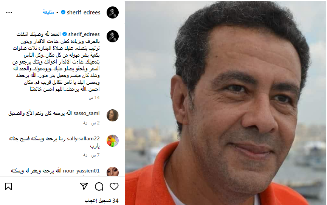This screenshot has height=205, width=327.
Task: Save post with bookmark icon
Action: coord(8,186)
